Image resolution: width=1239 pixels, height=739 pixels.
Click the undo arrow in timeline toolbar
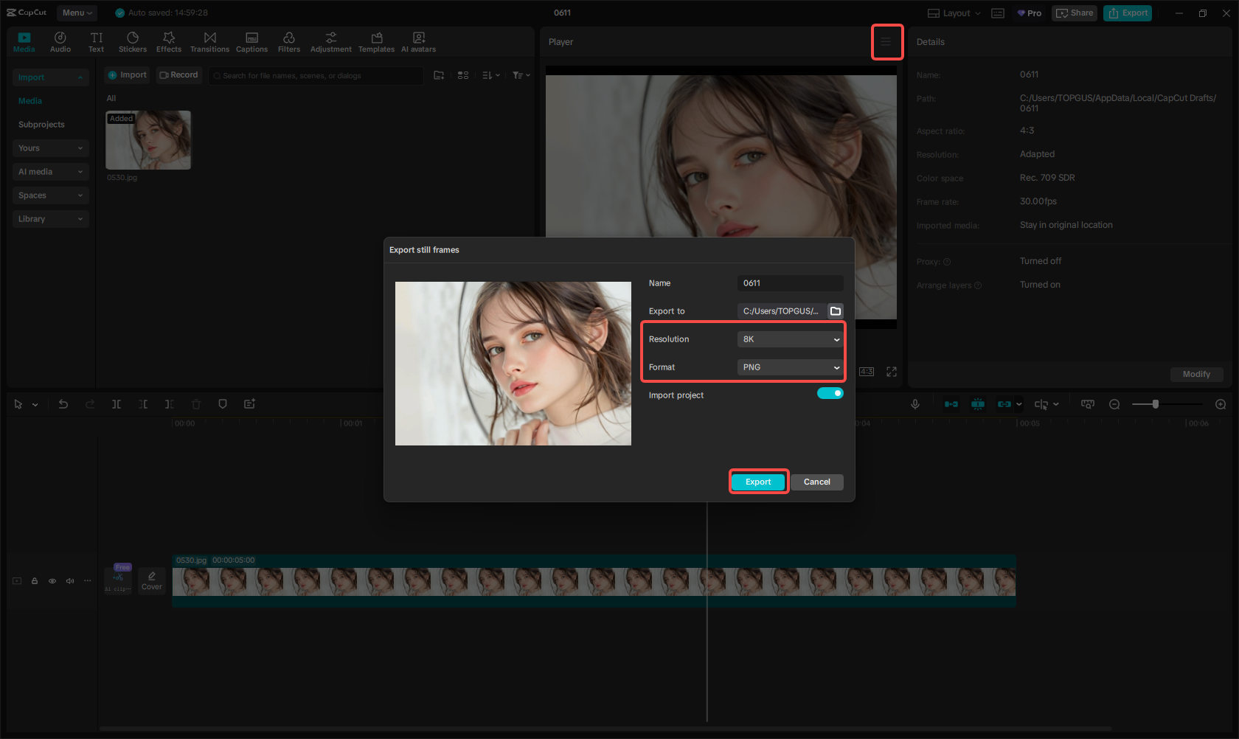click(x=63, y=404)
